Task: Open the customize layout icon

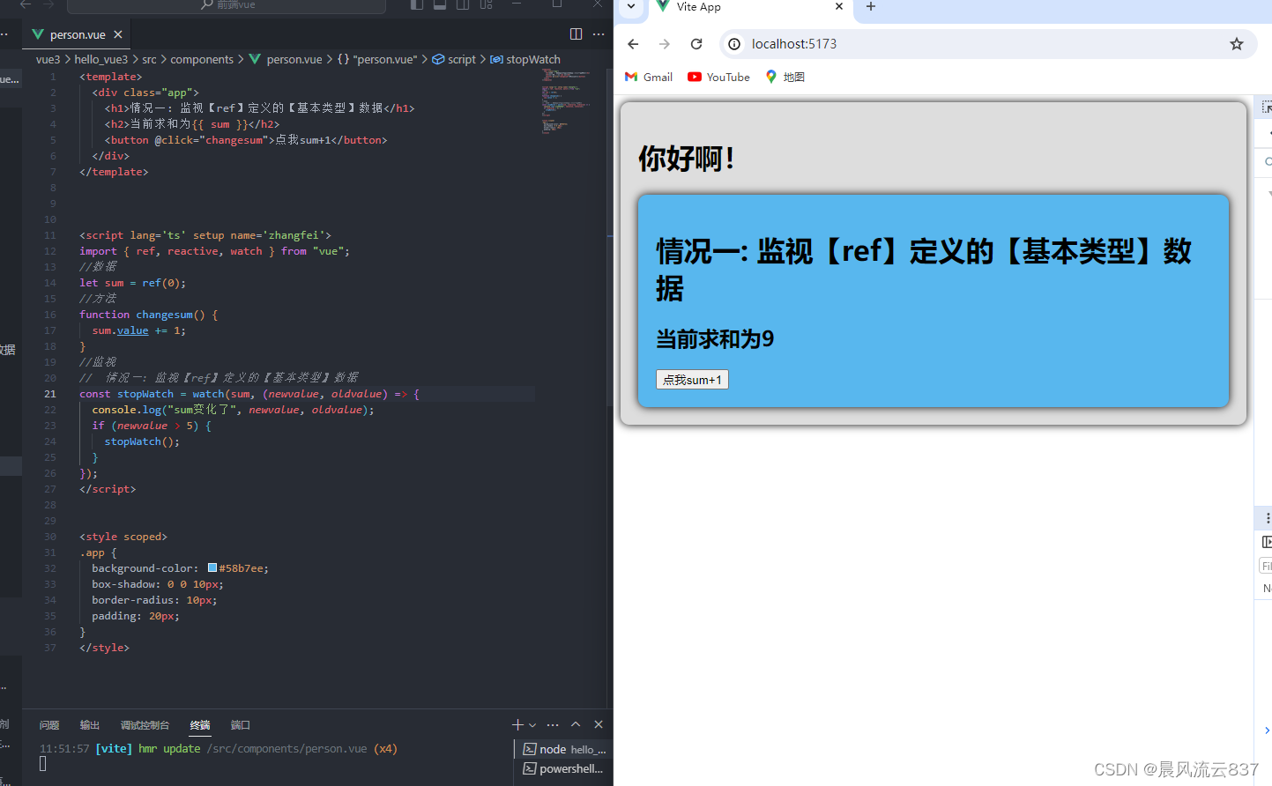Action: click(486, 4)
